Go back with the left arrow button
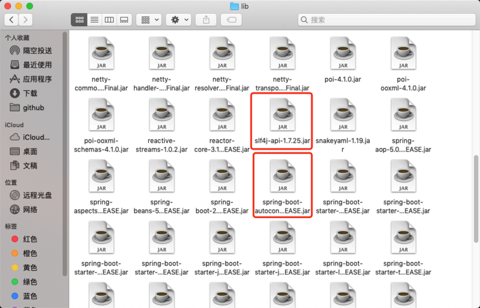 tap(11, 20)
